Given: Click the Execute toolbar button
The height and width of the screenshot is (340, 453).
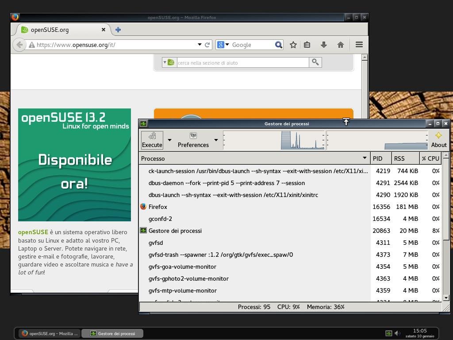Looking at the screenshot, I should click(x=152, y=140).
